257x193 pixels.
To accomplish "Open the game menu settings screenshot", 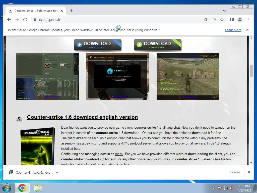I will pos(47,77).
